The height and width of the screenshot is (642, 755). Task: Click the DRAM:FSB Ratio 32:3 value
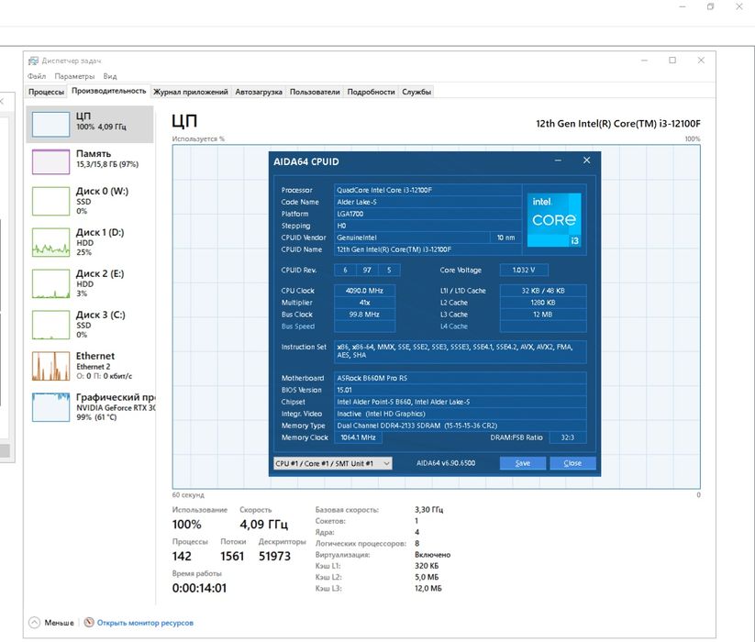pyautogui.click(x=567, y=437)
